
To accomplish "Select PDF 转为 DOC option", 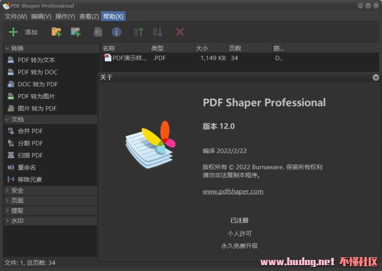I will click(37, 72).
